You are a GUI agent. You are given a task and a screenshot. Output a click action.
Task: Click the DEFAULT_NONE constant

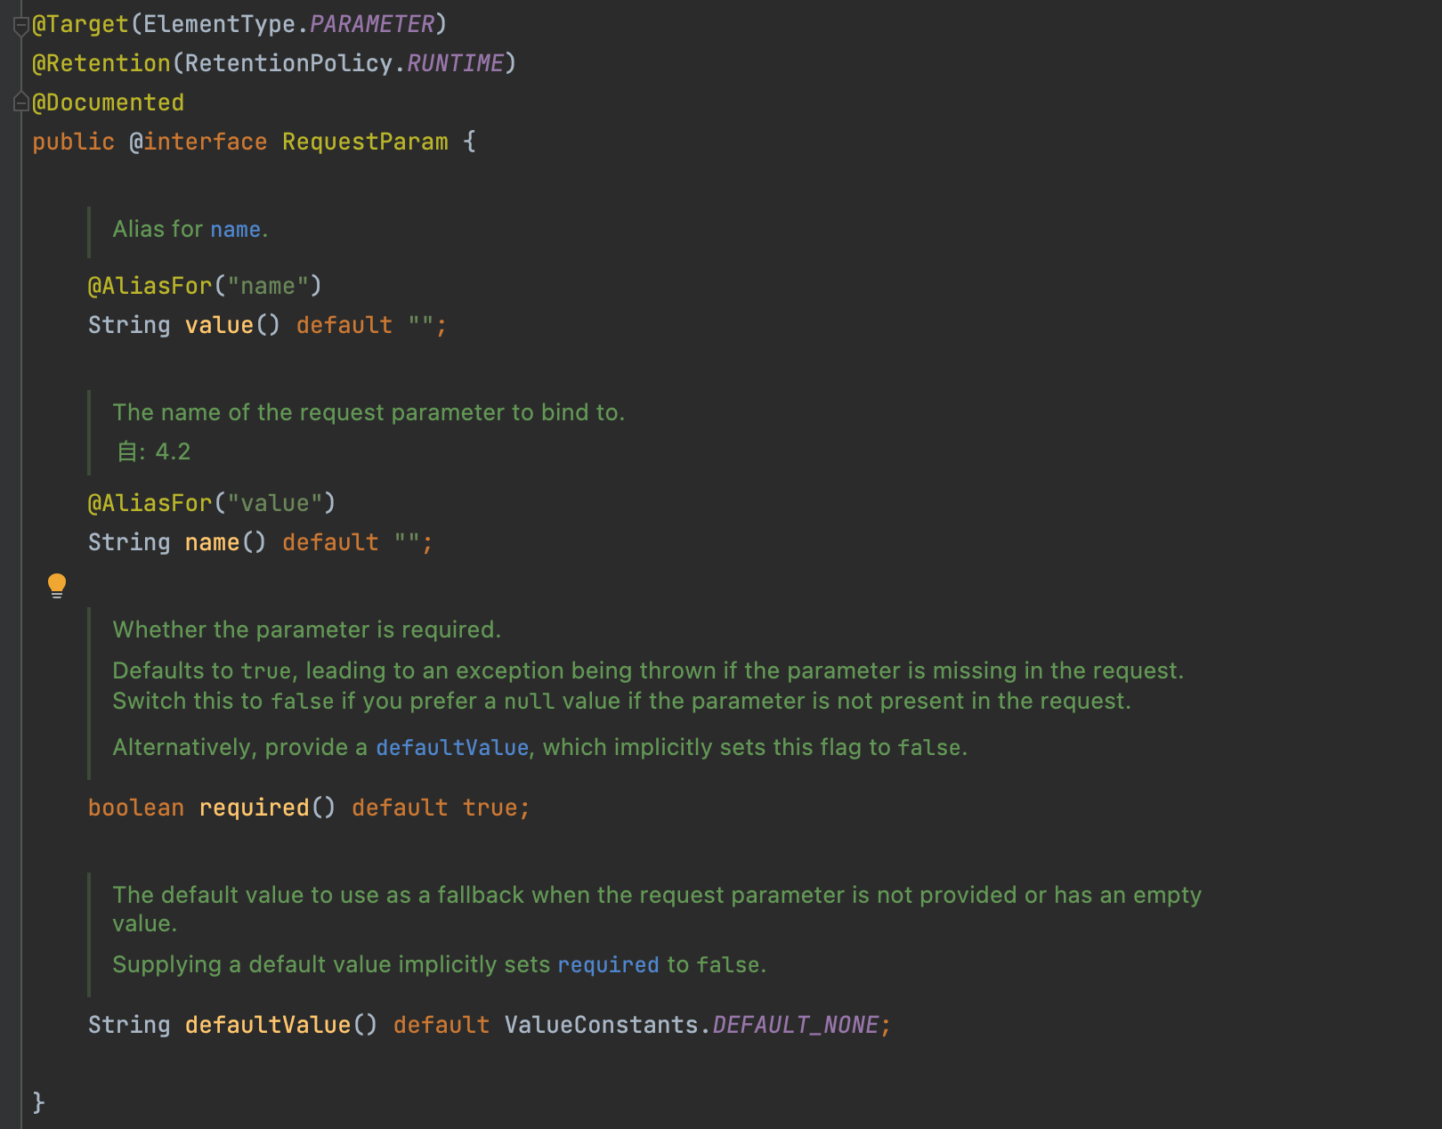(x=796, y=1025)
